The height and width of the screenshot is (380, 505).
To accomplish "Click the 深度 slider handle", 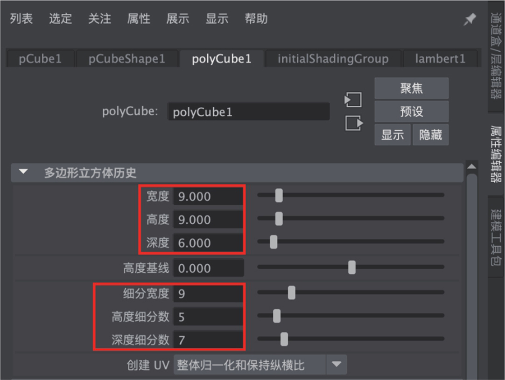I will coord(274,242).
